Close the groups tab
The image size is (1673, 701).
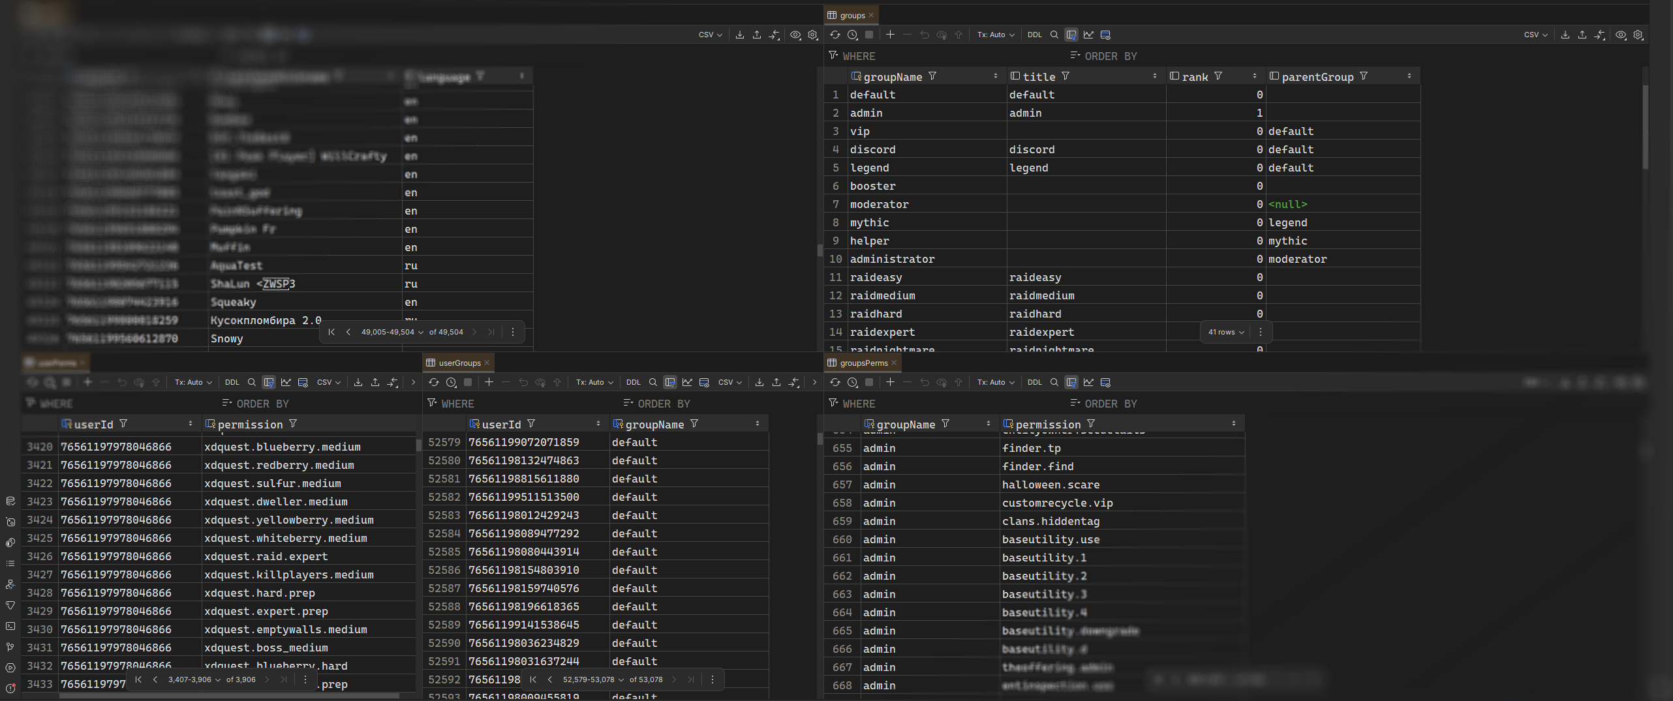pos(871,15)
